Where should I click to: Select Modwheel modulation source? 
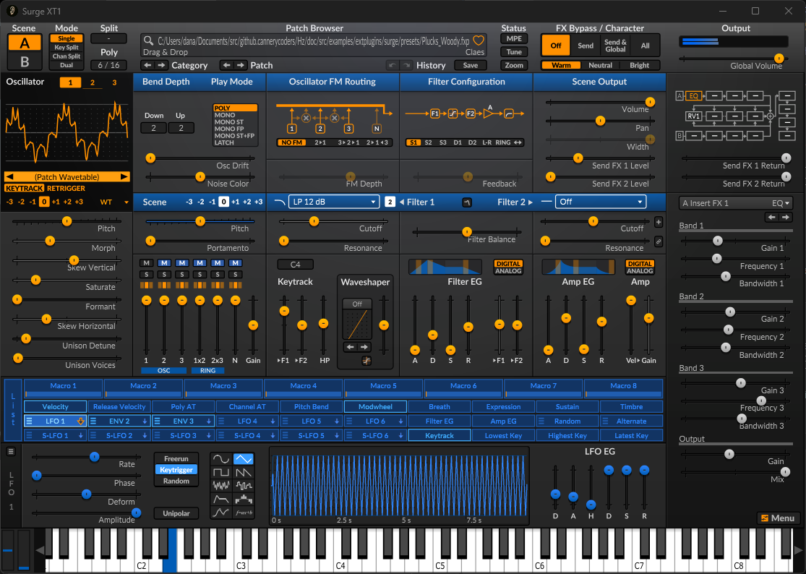click(375, 406)
